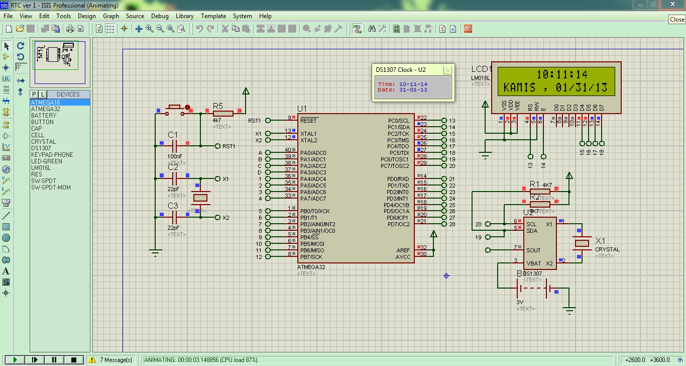Click the Bill of Materials icon
Screen dimensions: 686x366
442,29
